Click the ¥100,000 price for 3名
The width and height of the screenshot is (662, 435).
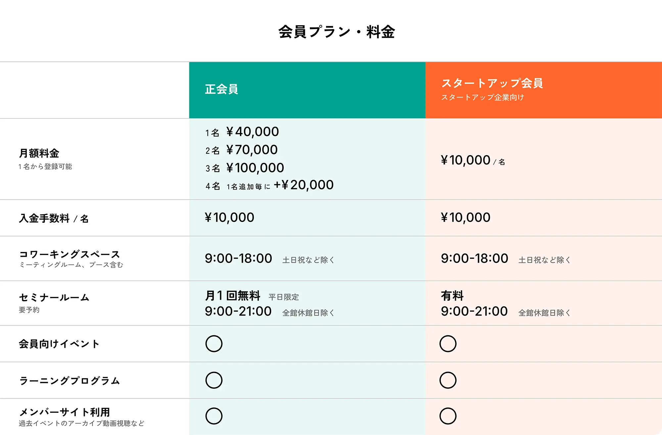coord(255,168)
